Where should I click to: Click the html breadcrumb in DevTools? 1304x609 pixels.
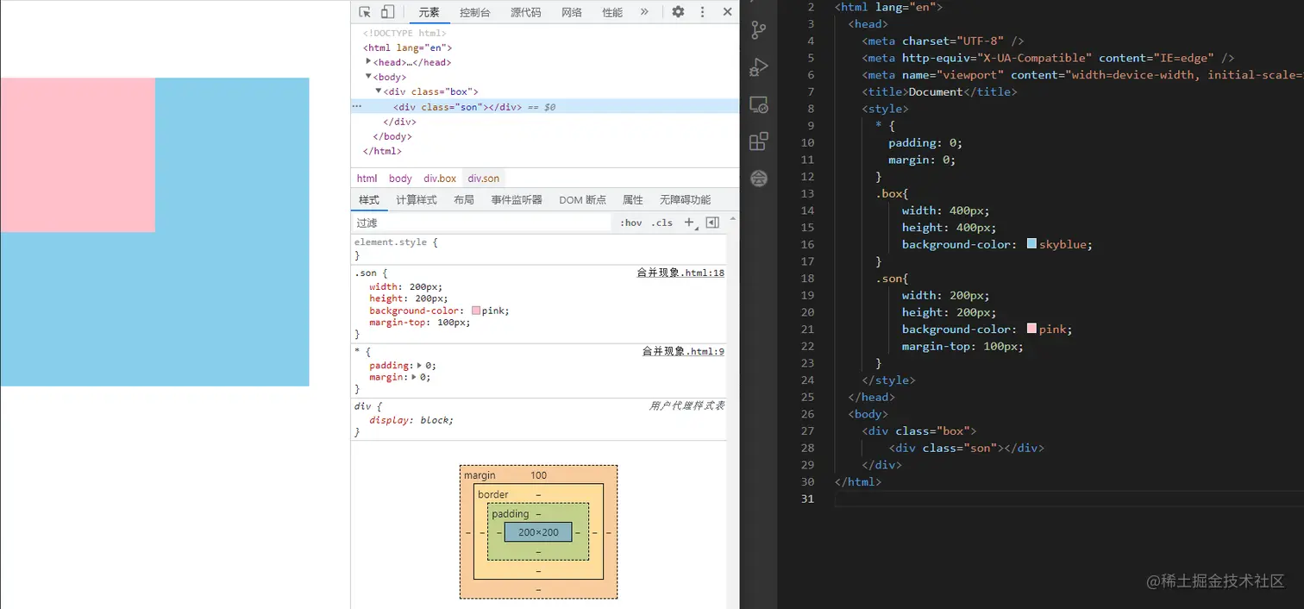[367, 179]
